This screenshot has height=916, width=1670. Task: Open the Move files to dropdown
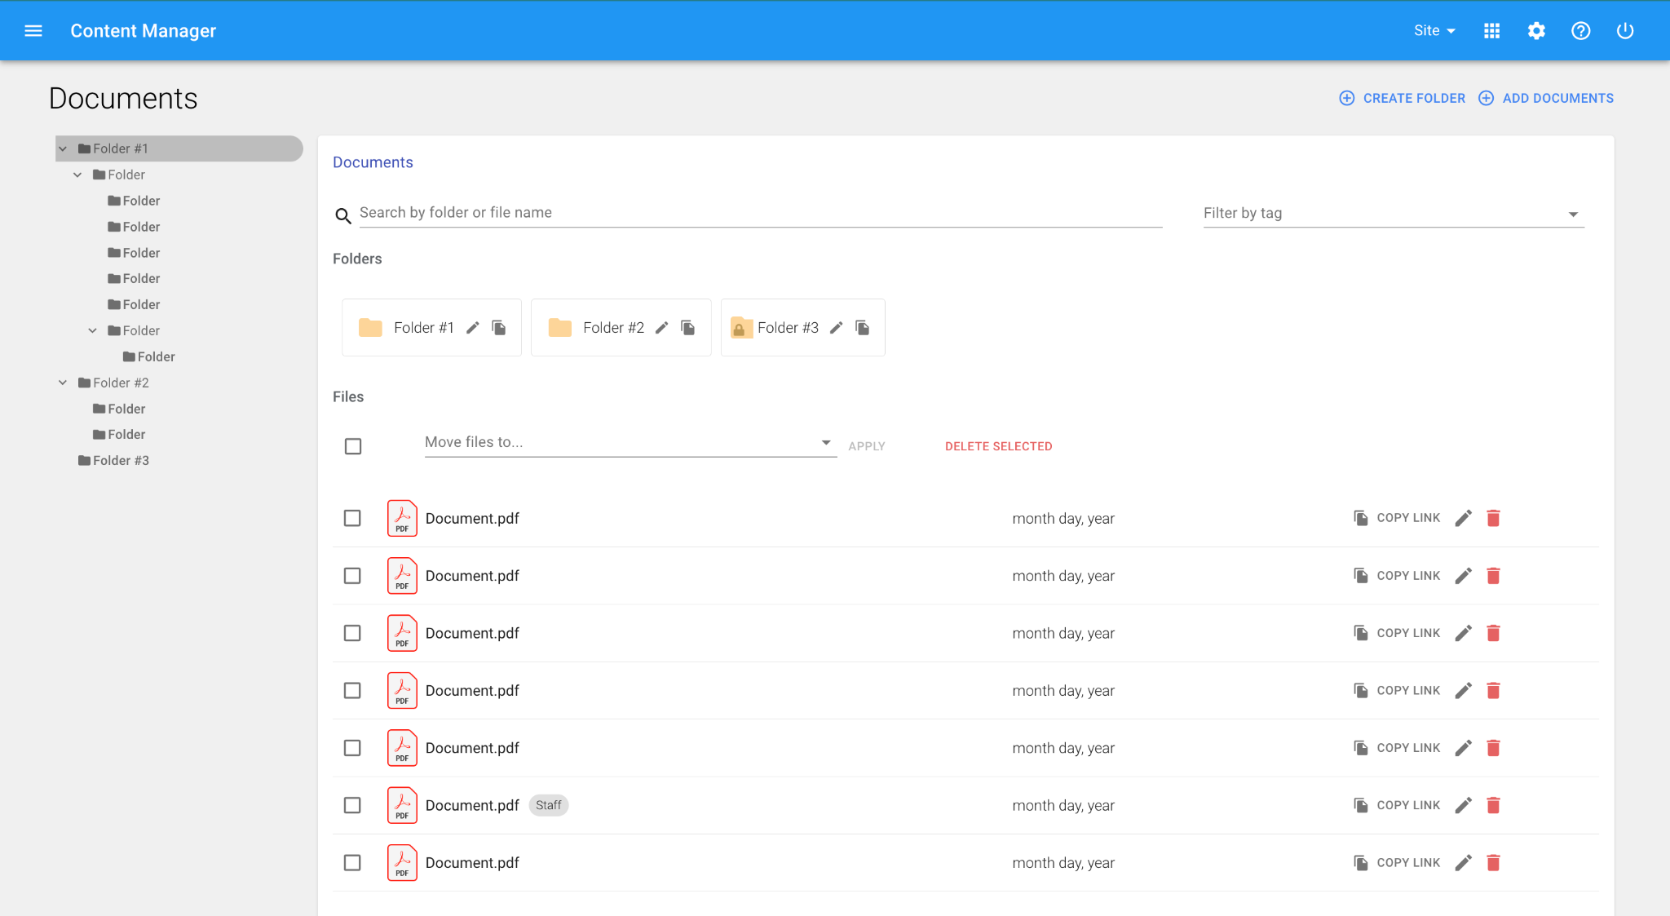tap(630, 443)
